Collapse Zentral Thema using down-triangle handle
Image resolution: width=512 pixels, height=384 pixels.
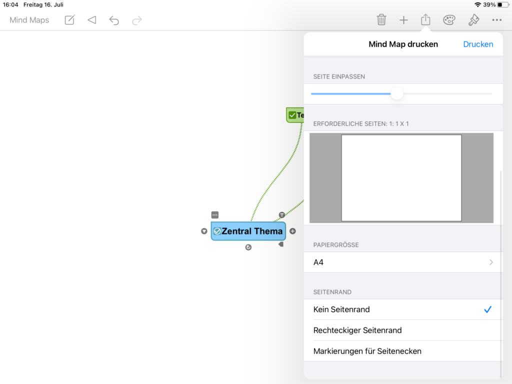(204, 231)
